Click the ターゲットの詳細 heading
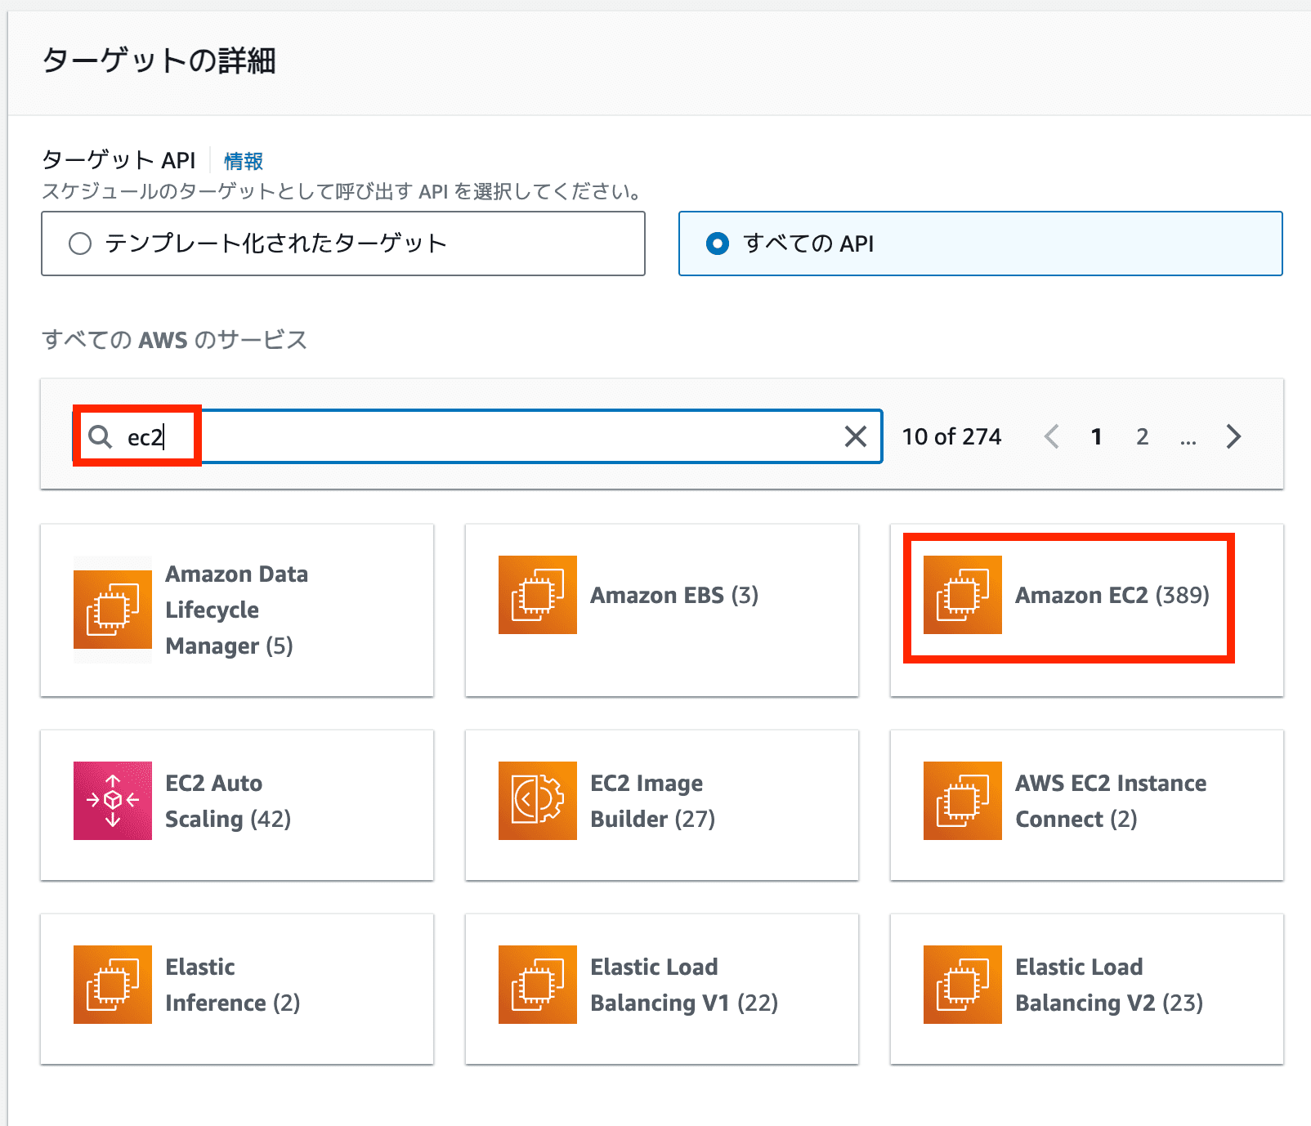The image size is (1311, 1126). pos(159,60)
